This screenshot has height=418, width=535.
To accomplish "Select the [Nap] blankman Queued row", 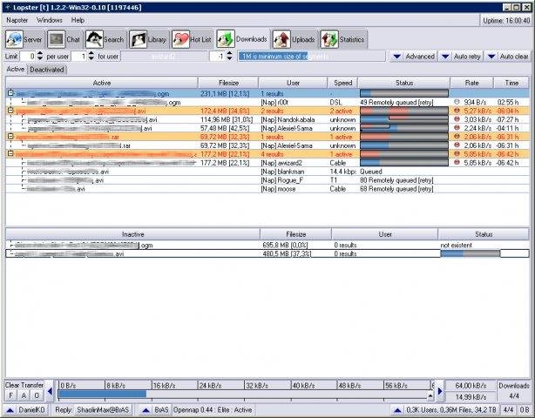I will (267, 172).
